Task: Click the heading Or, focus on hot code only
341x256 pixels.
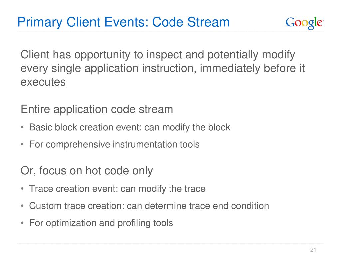Action: 87,171
